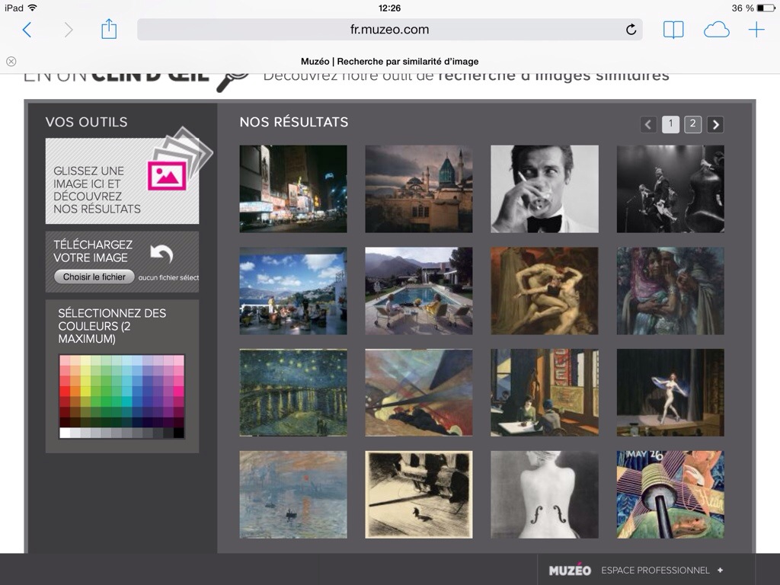Pick the white swatch in color palette
Screen dimensions: 780x585
pyautogui.click(x=65, y=433)
